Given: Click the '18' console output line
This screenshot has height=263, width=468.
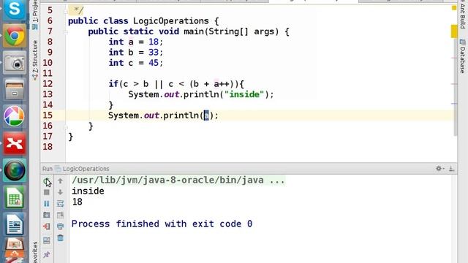Looking at the screenshot, I should [77, 202].
